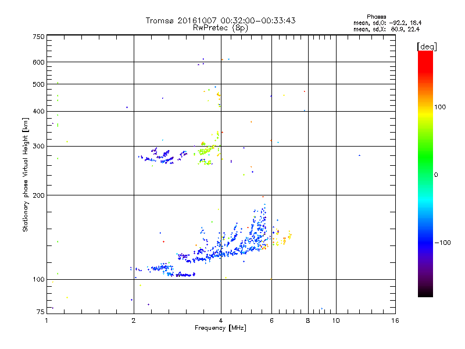Image resolution: width=465 pixels, height=349 pixels.
Task: Click the 'Frequency [MHz]' axis title
Action: click(220, 328)
